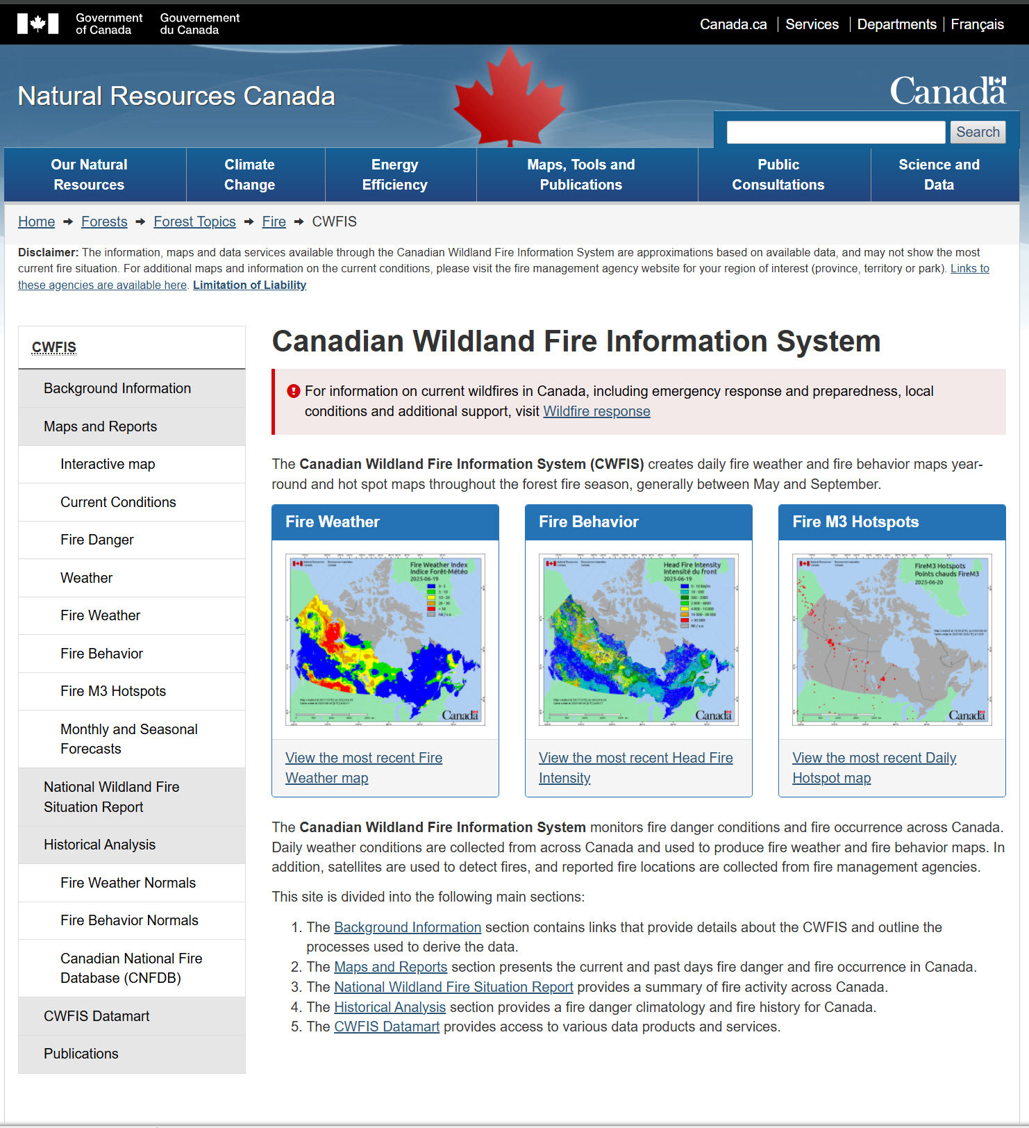Open the Canada.ca link
Image resolution: width=1029 pixels, height=1128 pixels.
733,24
